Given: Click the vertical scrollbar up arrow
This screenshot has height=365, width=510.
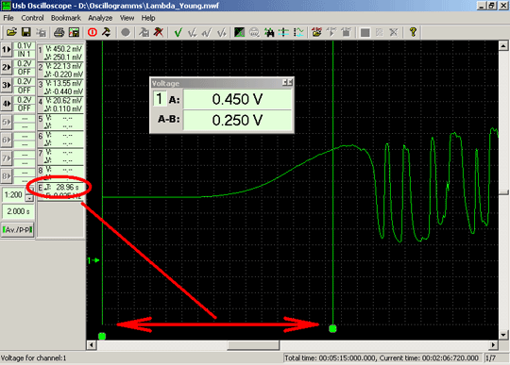Looking at the screenshot, I should (x=503, y=46).
